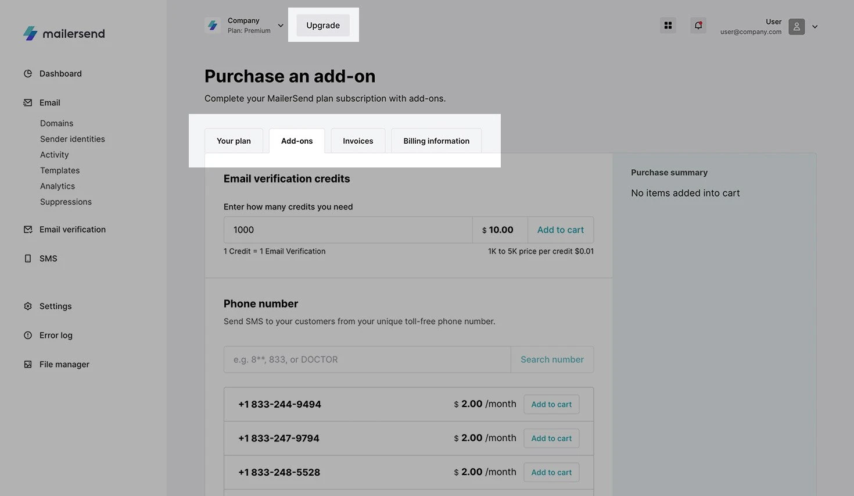854x496 pixels.
Task: Add +1 833-247-9794 to cart
Action: pos(551,438)
